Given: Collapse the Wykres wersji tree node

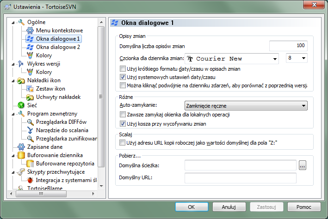Looking at the screenshot, I should (13, 64).
